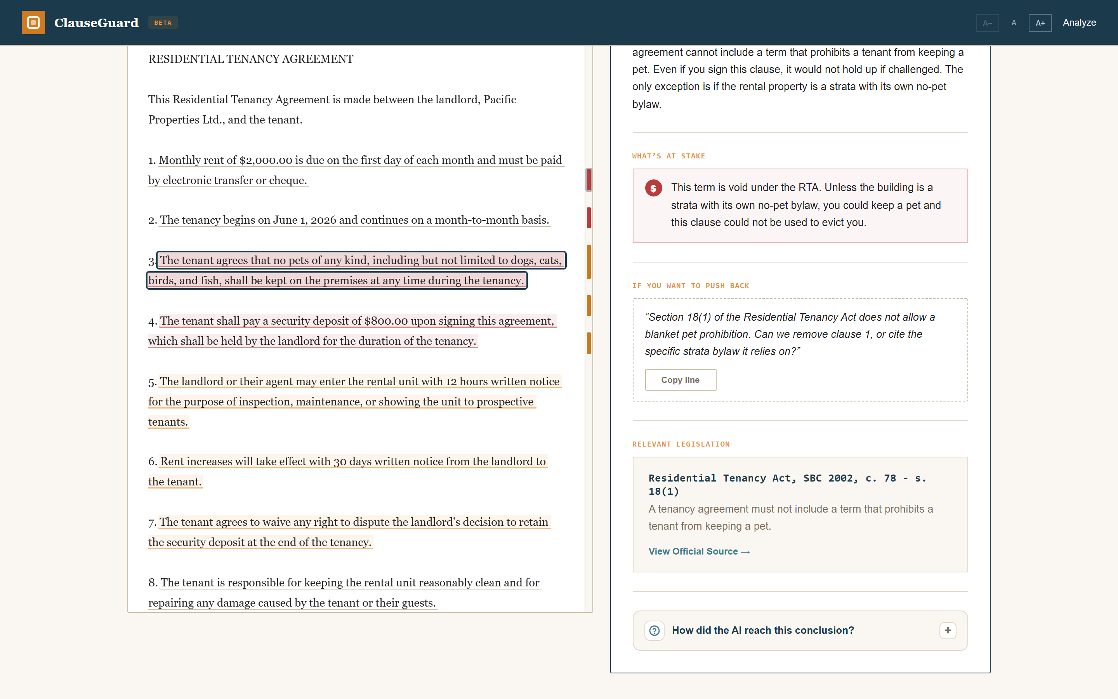
Task: Select clause 6 about rent increases
Action: [x=348, y=471]
